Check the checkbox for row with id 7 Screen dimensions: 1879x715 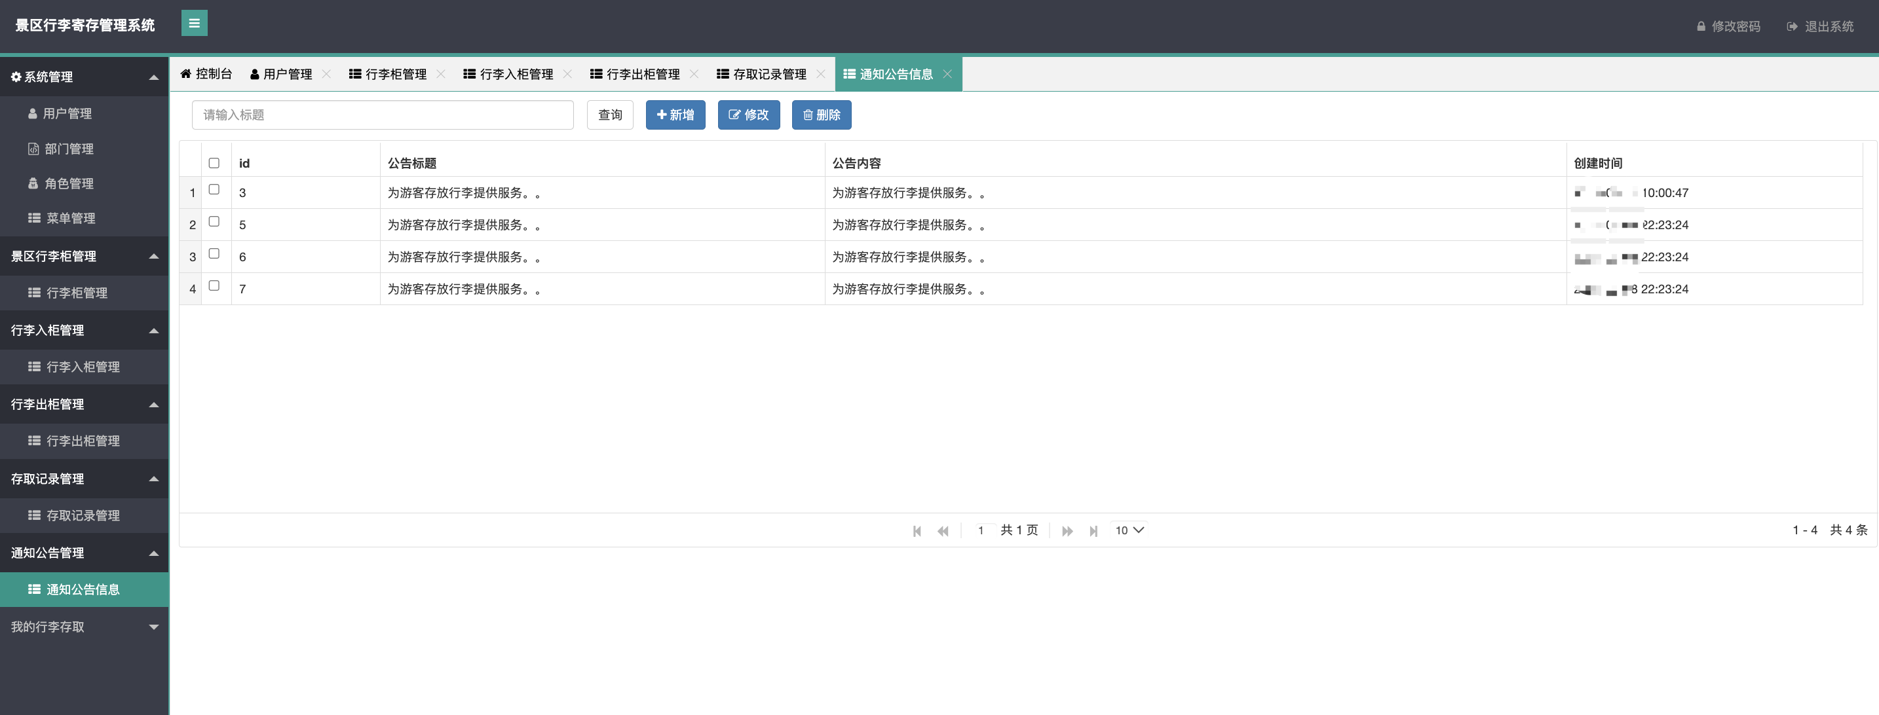[214, 285]
